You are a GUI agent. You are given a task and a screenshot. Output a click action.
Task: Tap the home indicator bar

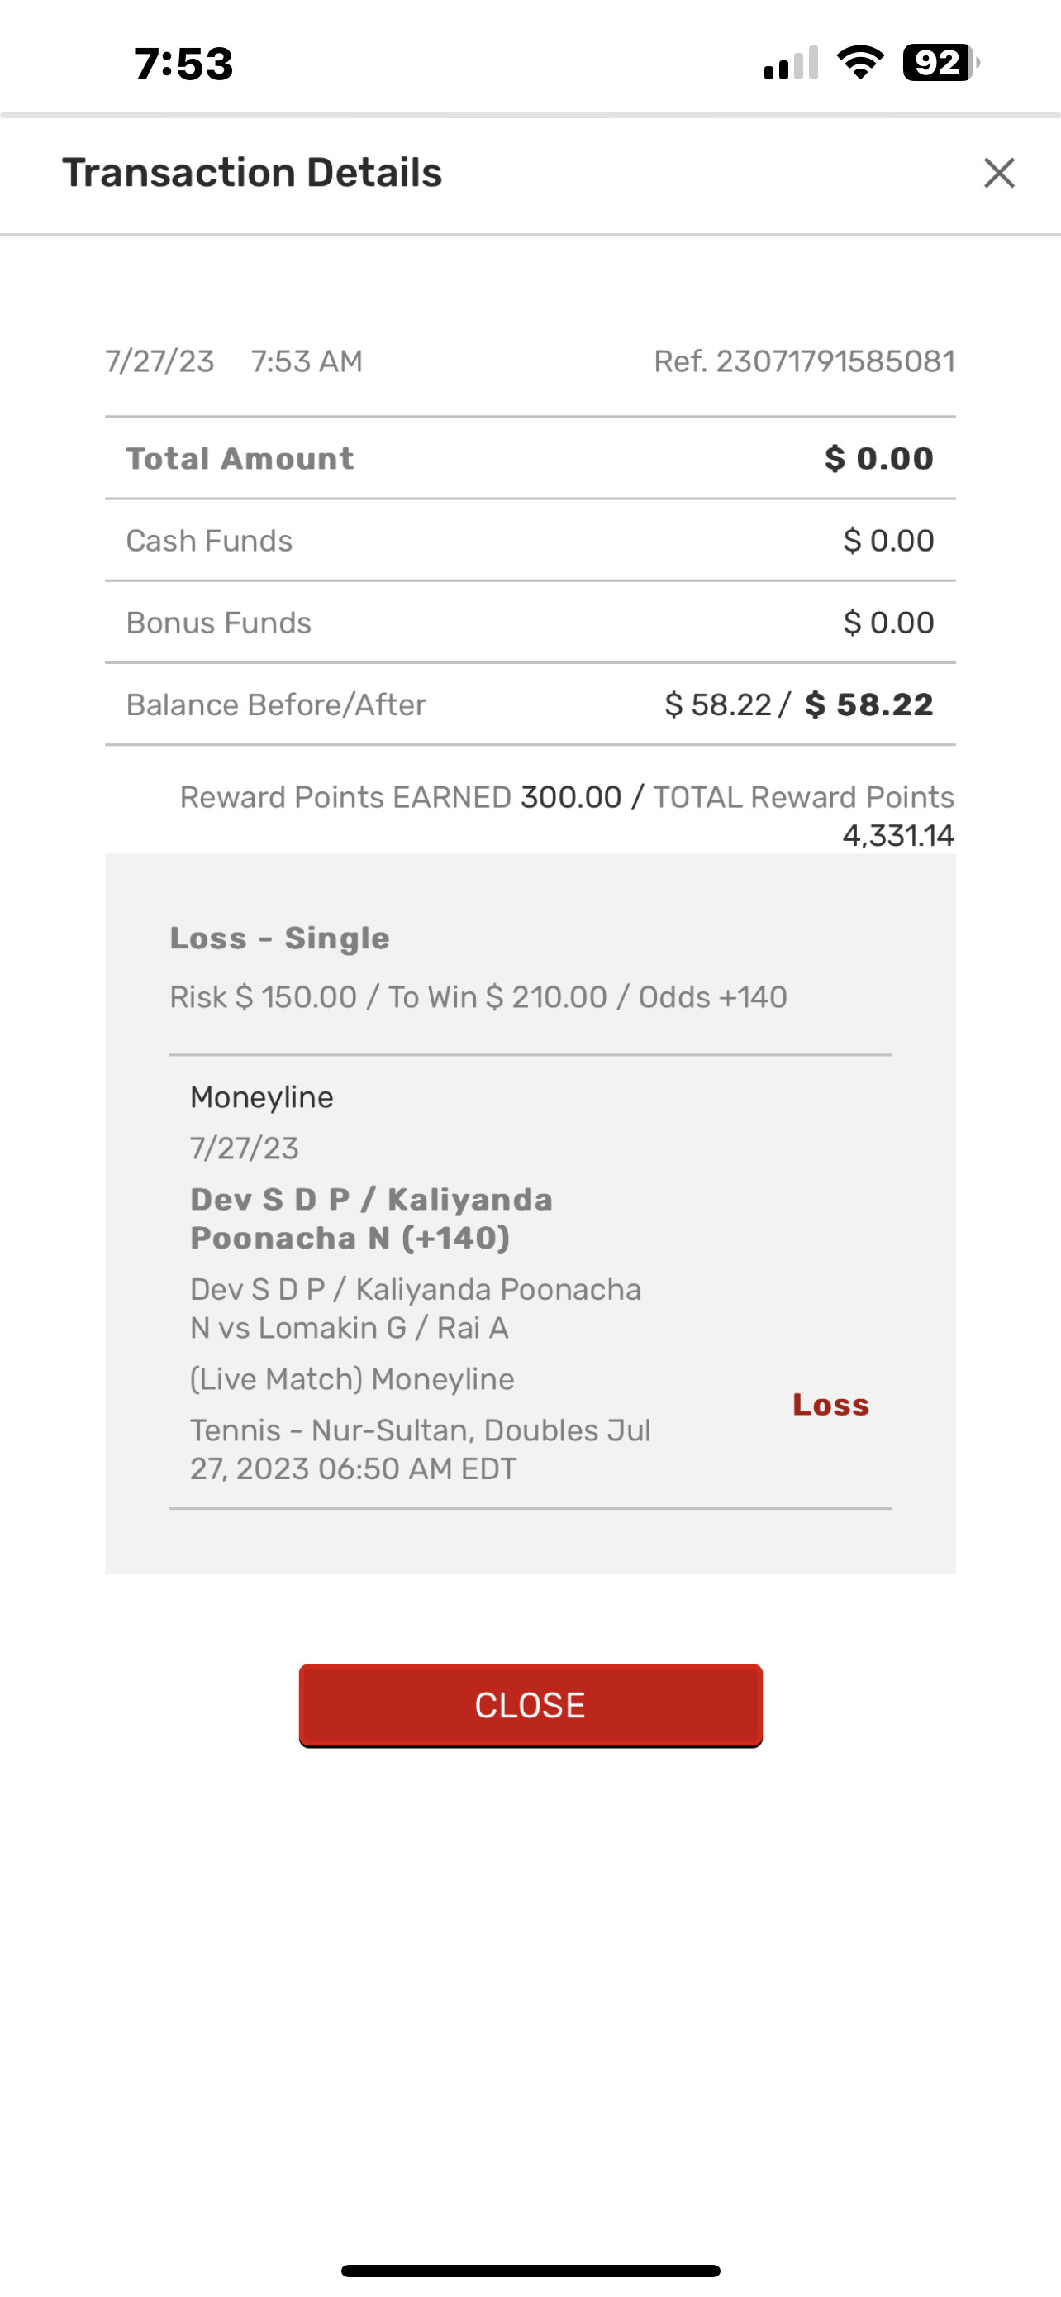[x=530, y=2271]
